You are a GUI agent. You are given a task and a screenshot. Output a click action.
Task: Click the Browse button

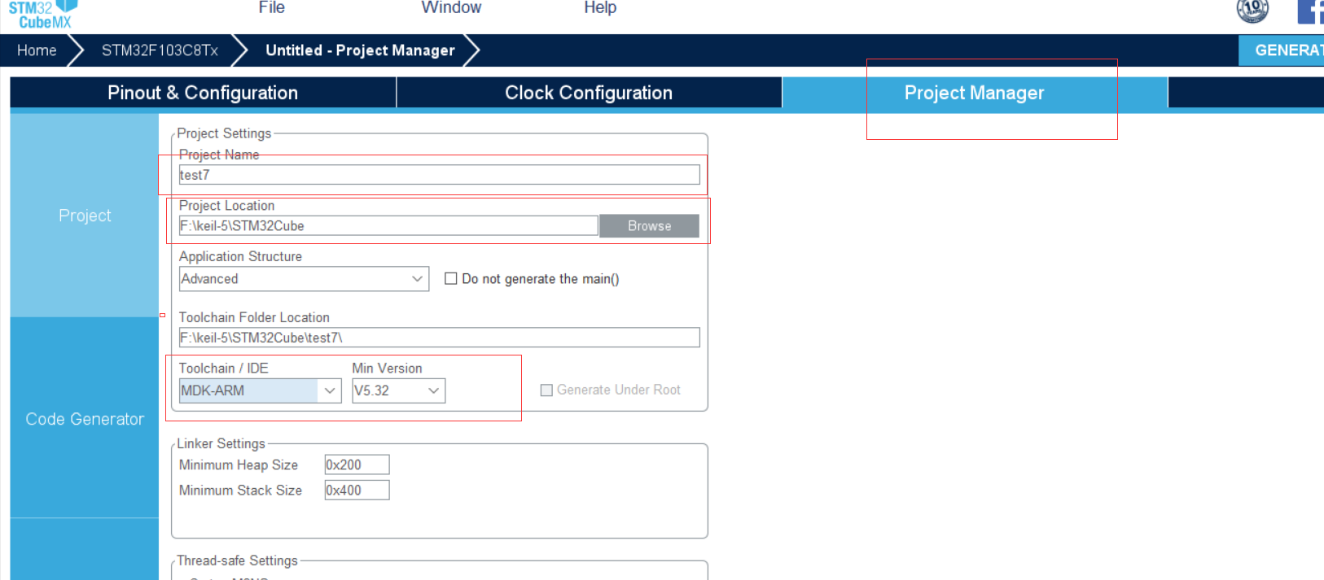tap(649, 226)
